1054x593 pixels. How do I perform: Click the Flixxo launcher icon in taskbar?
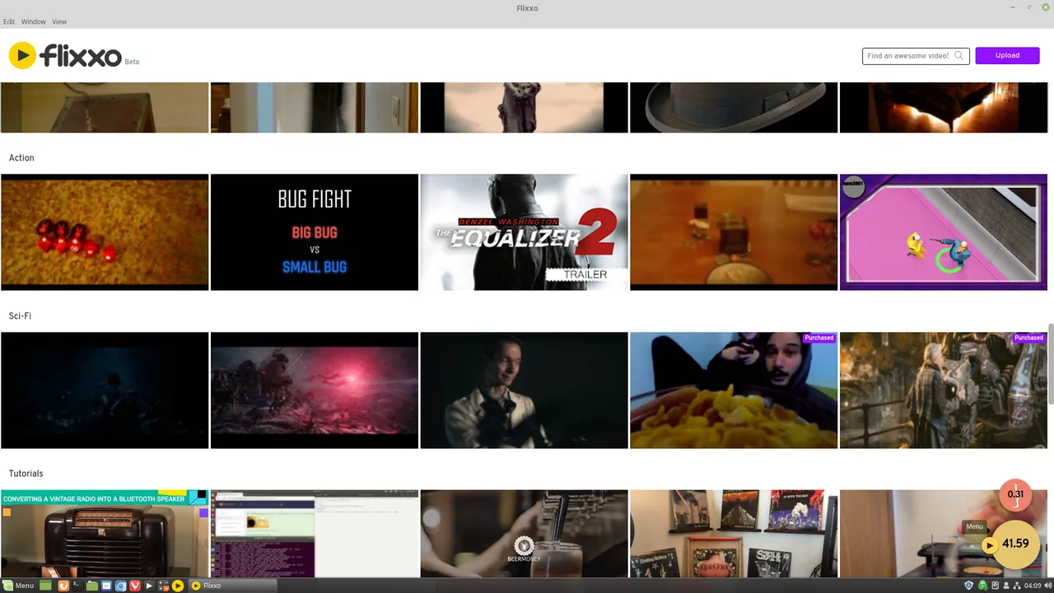[178, 586]
